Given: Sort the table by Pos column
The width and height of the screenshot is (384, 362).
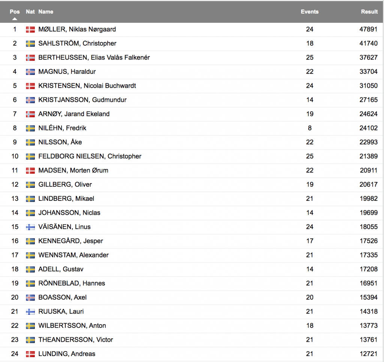Looking at the screenshot, I should 15,12.
